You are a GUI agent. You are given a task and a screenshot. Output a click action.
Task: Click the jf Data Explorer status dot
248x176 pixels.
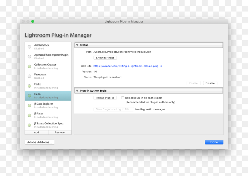pos(29,105)
